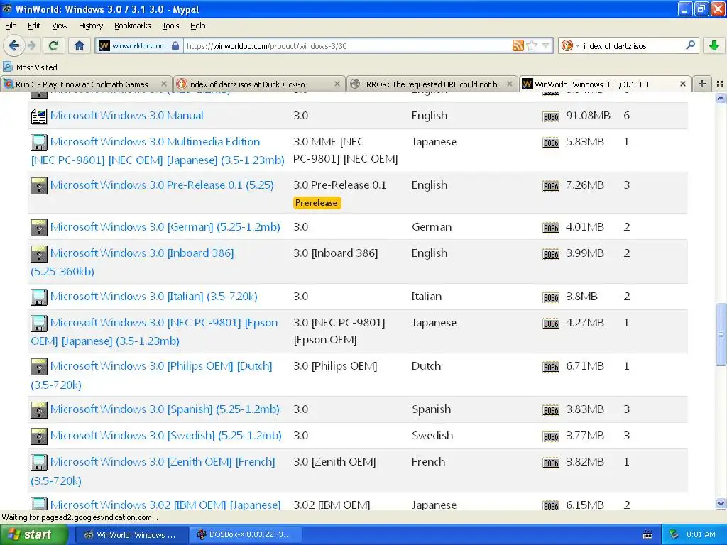Open Windows 3.02 IBM OEM Japanese link
This screenshot has height=545, width=727.
click(x=165, y=505)
